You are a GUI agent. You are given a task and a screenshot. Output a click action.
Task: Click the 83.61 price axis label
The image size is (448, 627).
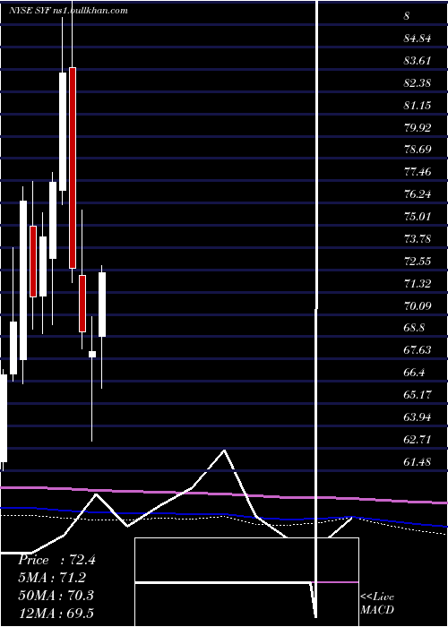[x=418, y=61]
